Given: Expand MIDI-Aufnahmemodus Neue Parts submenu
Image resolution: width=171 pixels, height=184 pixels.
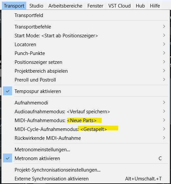Looking at the screenshot, I should coord(85,120).
